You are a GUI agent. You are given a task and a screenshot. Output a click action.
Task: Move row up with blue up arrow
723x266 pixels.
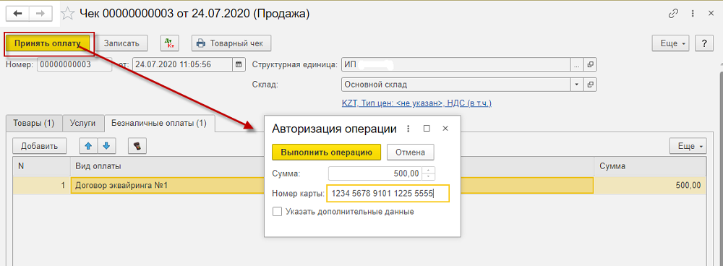88,146
